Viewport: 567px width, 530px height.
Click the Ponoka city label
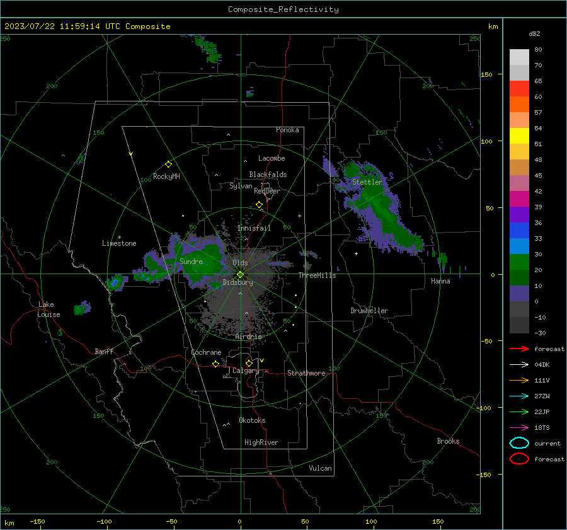click(x=287, y=130)
